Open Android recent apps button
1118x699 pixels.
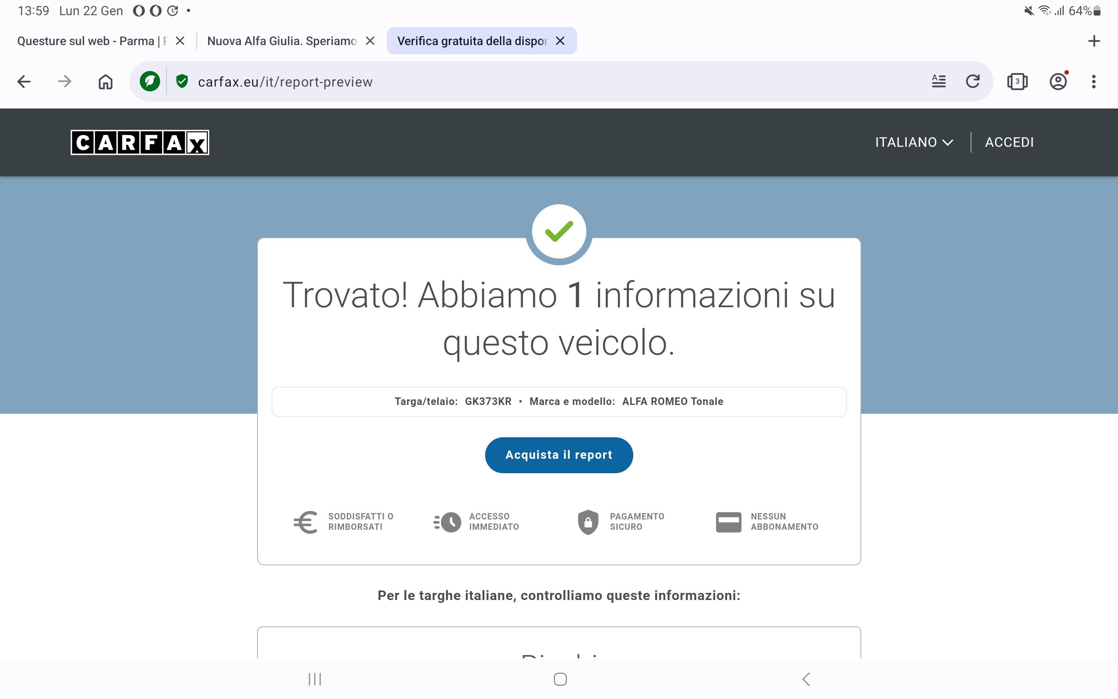click(x=315, y=679)
